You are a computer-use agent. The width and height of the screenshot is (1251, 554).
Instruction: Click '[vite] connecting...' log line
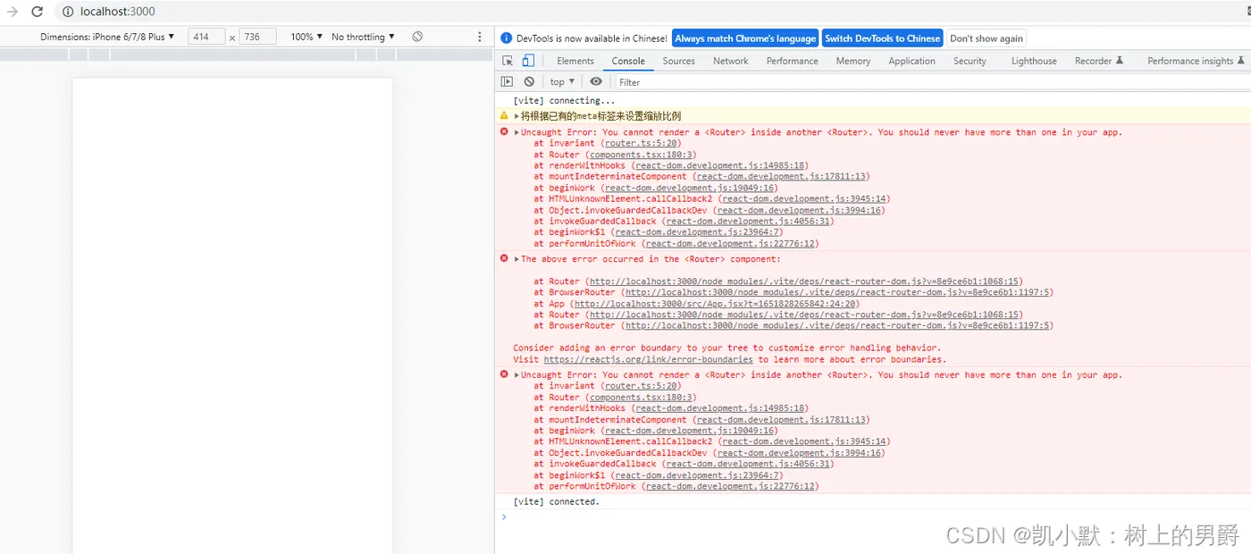click(564, 100)
